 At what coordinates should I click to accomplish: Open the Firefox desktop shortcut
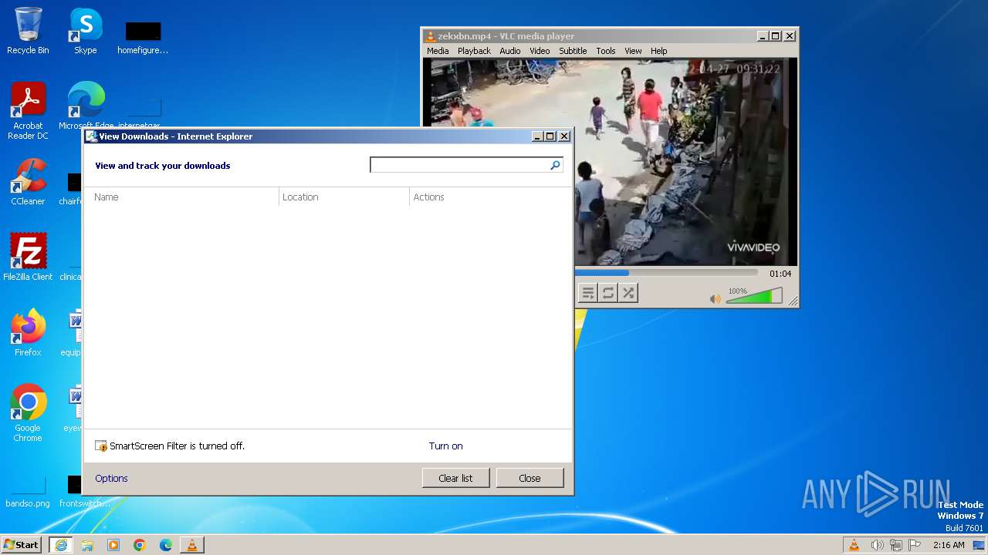(x=28, y=332)
